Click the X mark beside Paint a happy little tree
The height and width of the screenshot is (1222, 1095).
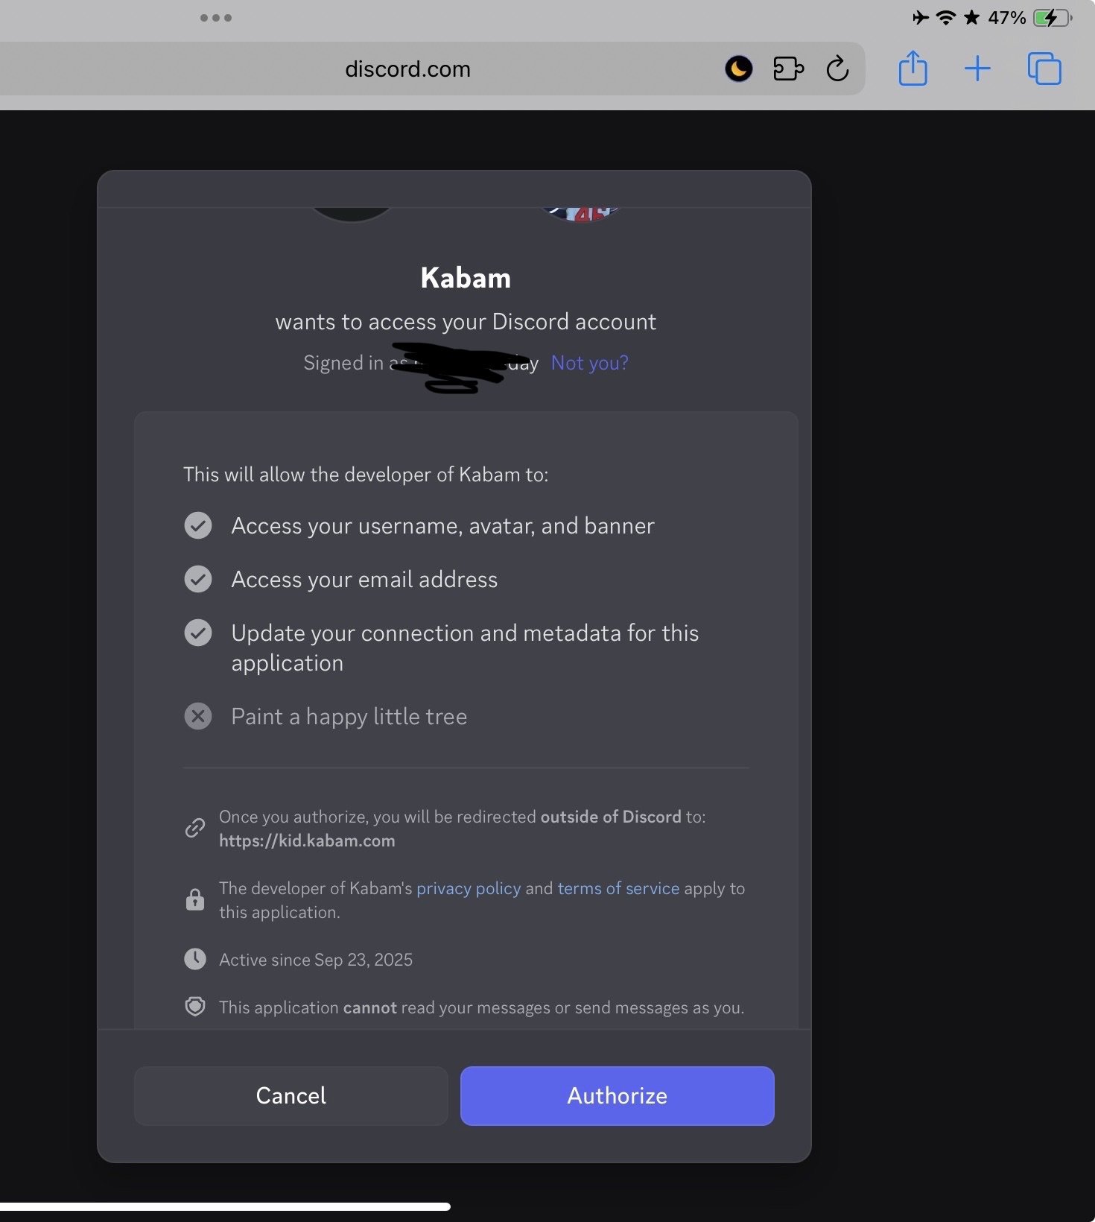[x=198, y=716]
